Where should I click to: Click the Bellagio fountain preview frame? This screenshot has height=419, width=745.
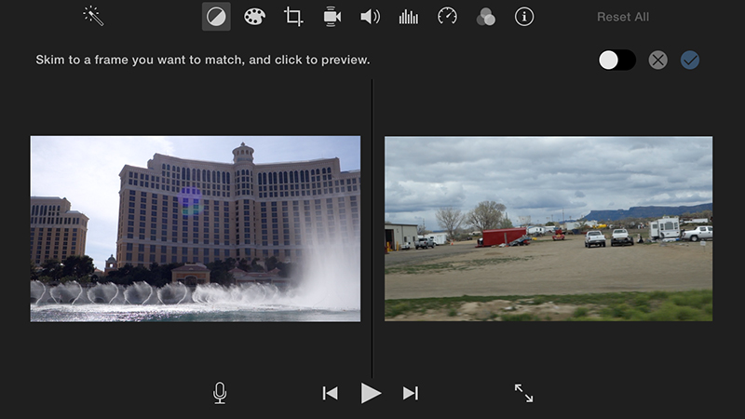pyautogui.click(x=196, y=229)
